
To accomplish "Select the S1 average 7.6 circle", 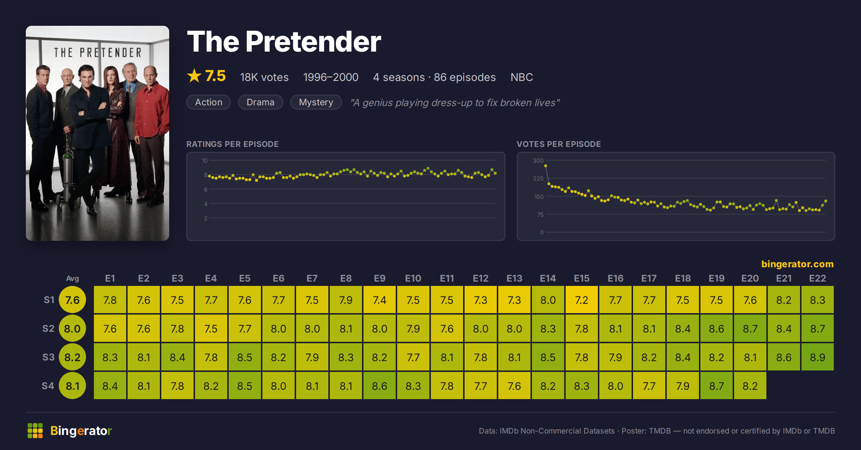I will [72, 300].
